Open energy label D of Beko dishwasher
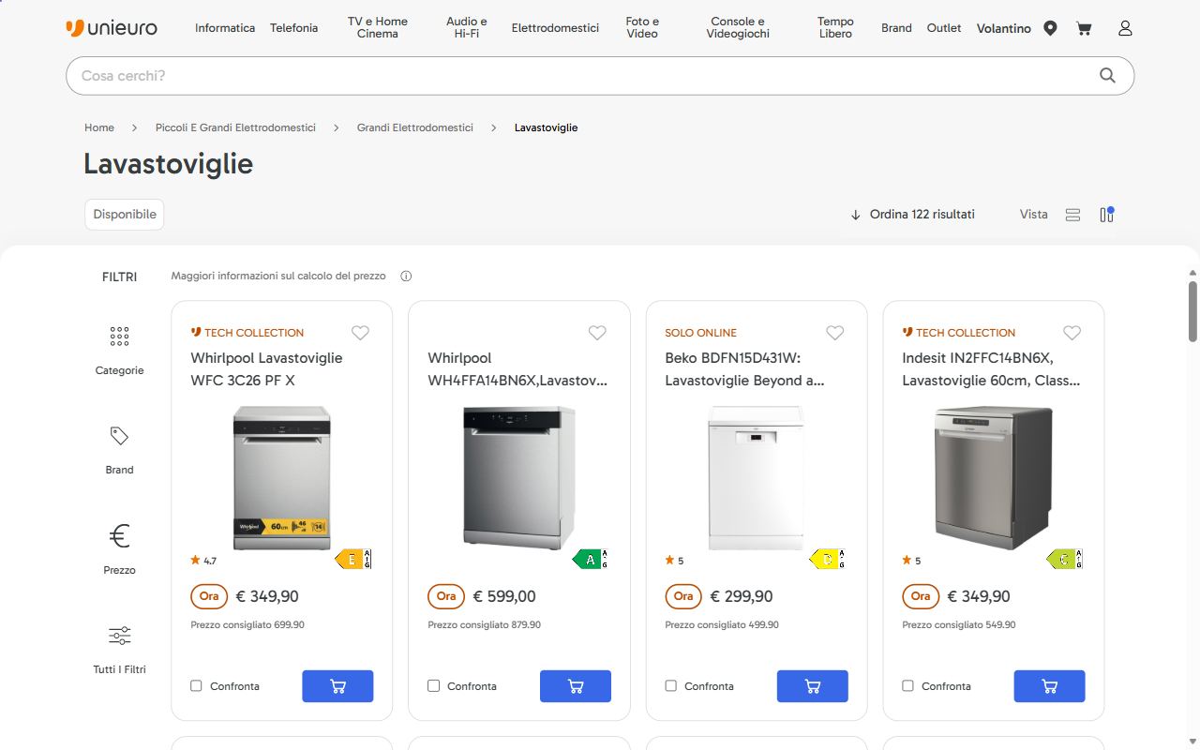 [828, 560]
